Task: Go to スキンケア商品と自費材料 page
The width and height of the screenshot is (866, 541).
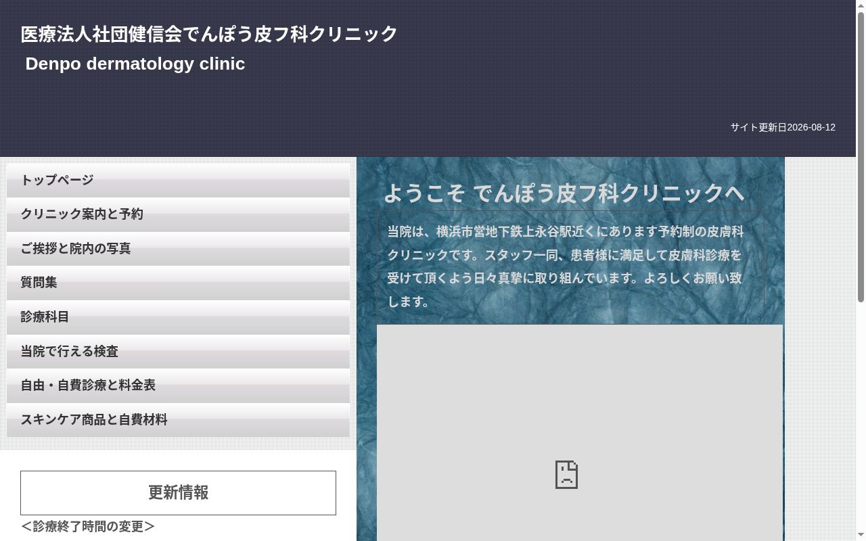Action: click(178, 420)
